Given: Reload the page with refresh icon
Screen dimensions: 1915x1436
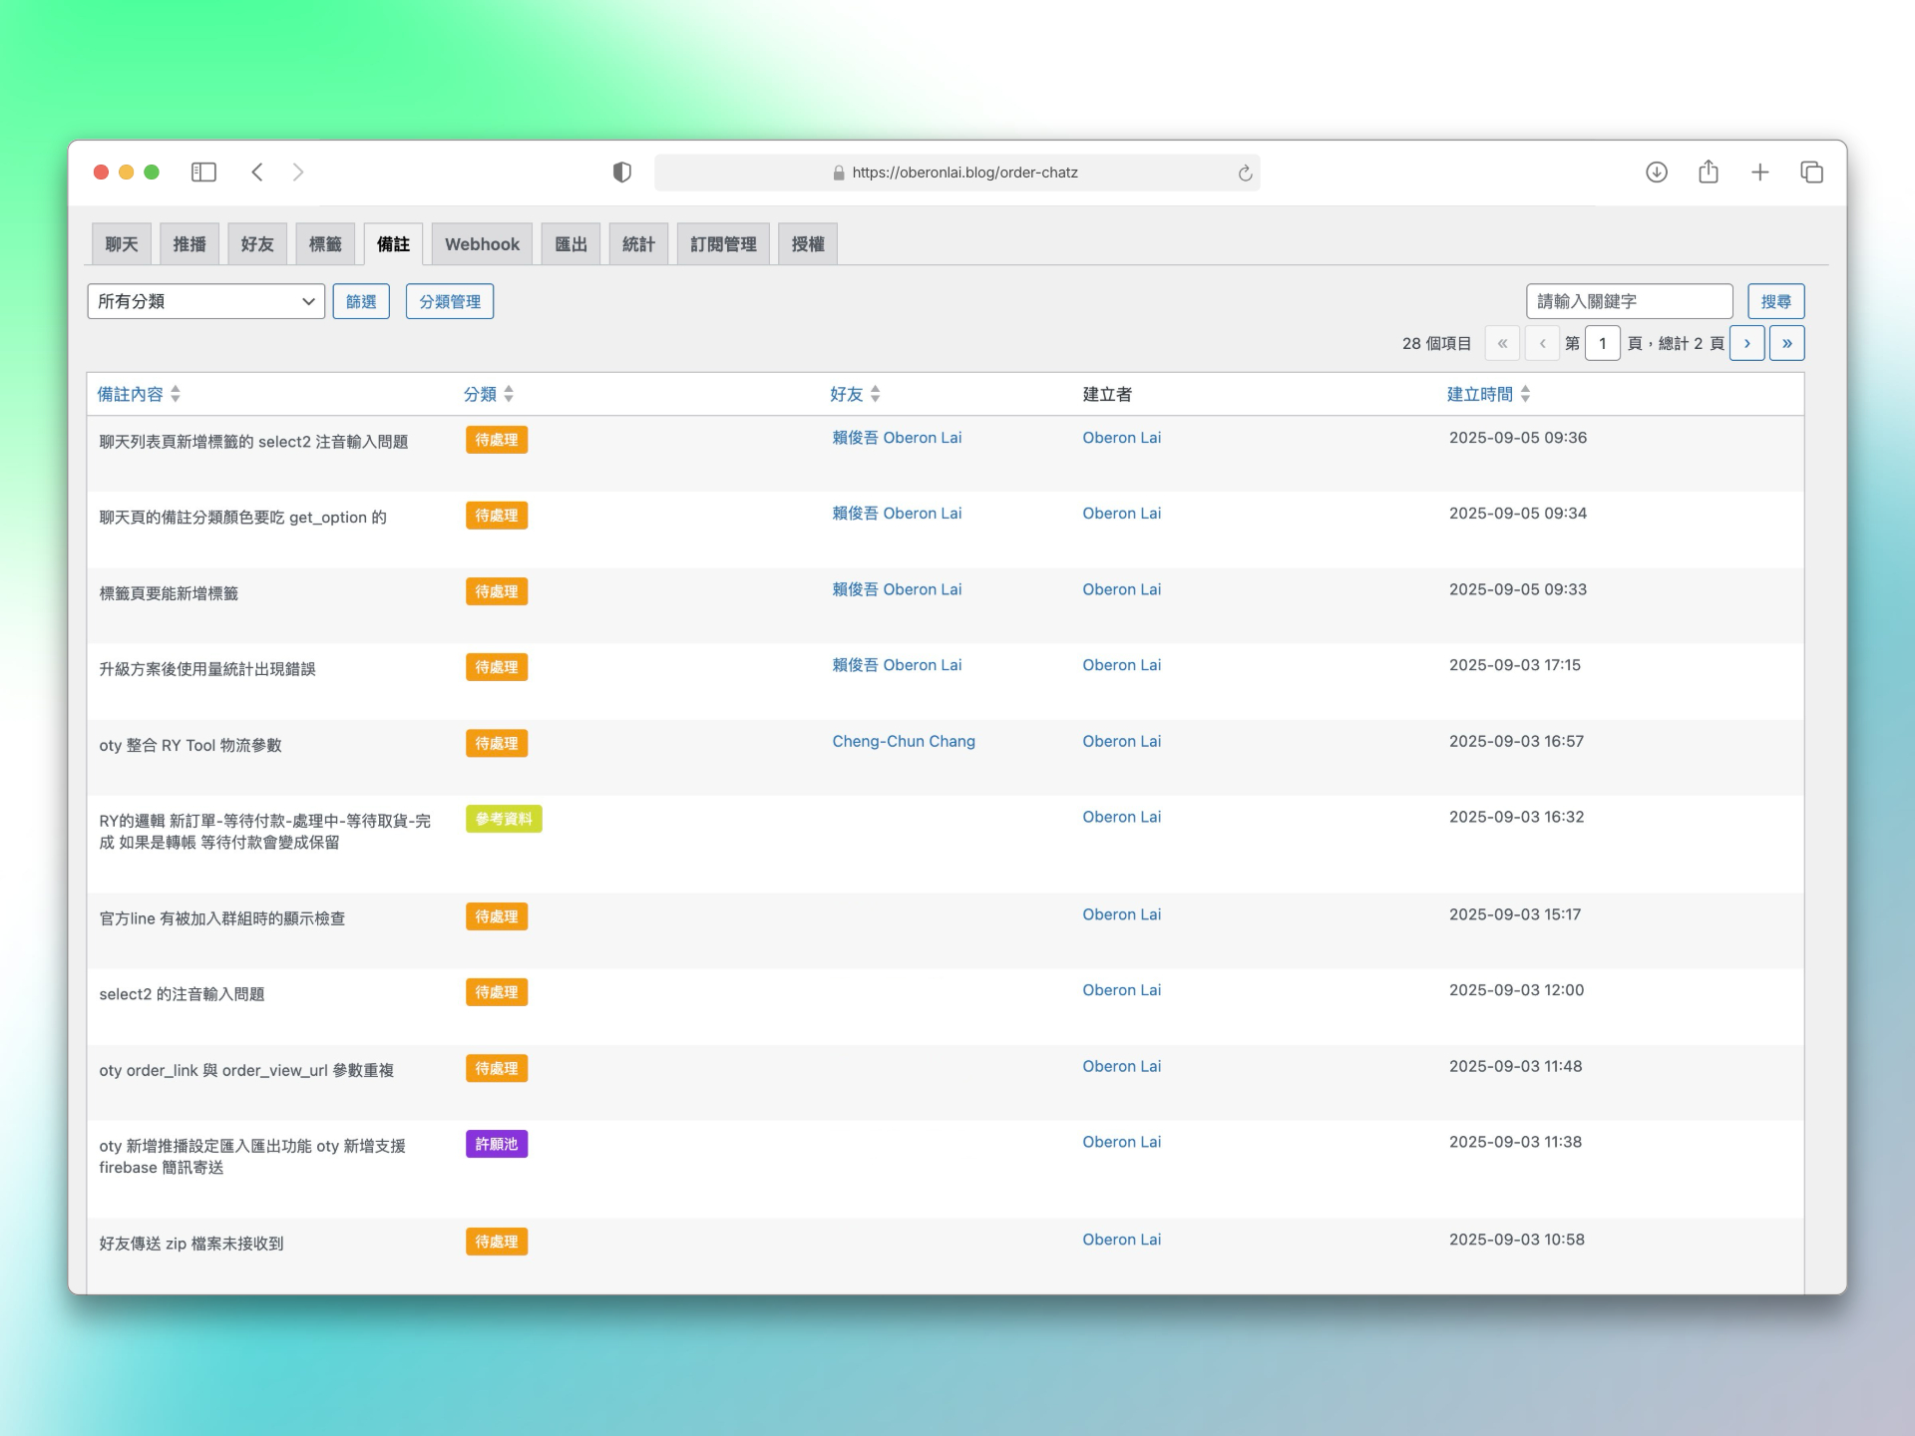Looking at the screenshot, I should point(1245,174).
